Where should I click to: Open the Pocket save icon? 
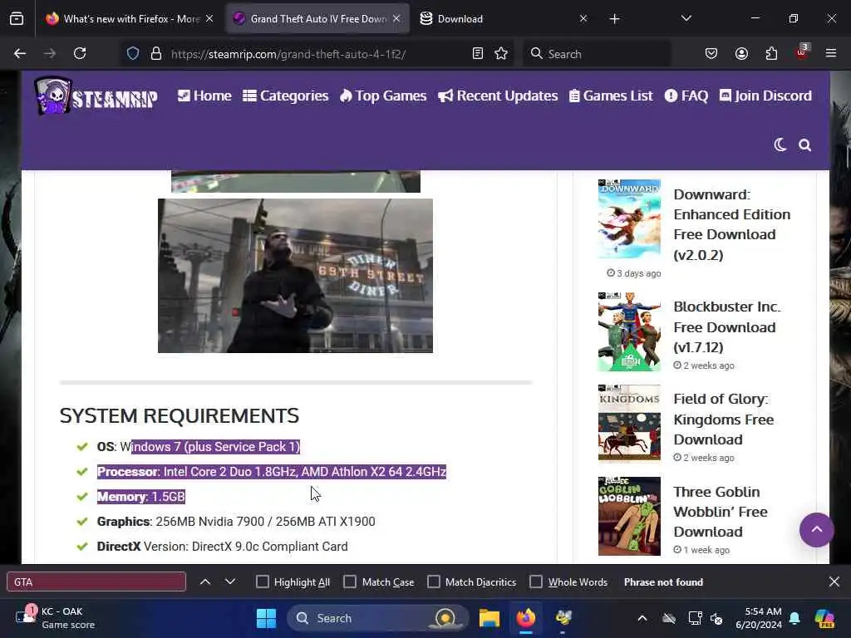pyautogui.click(x=711, y=54)
